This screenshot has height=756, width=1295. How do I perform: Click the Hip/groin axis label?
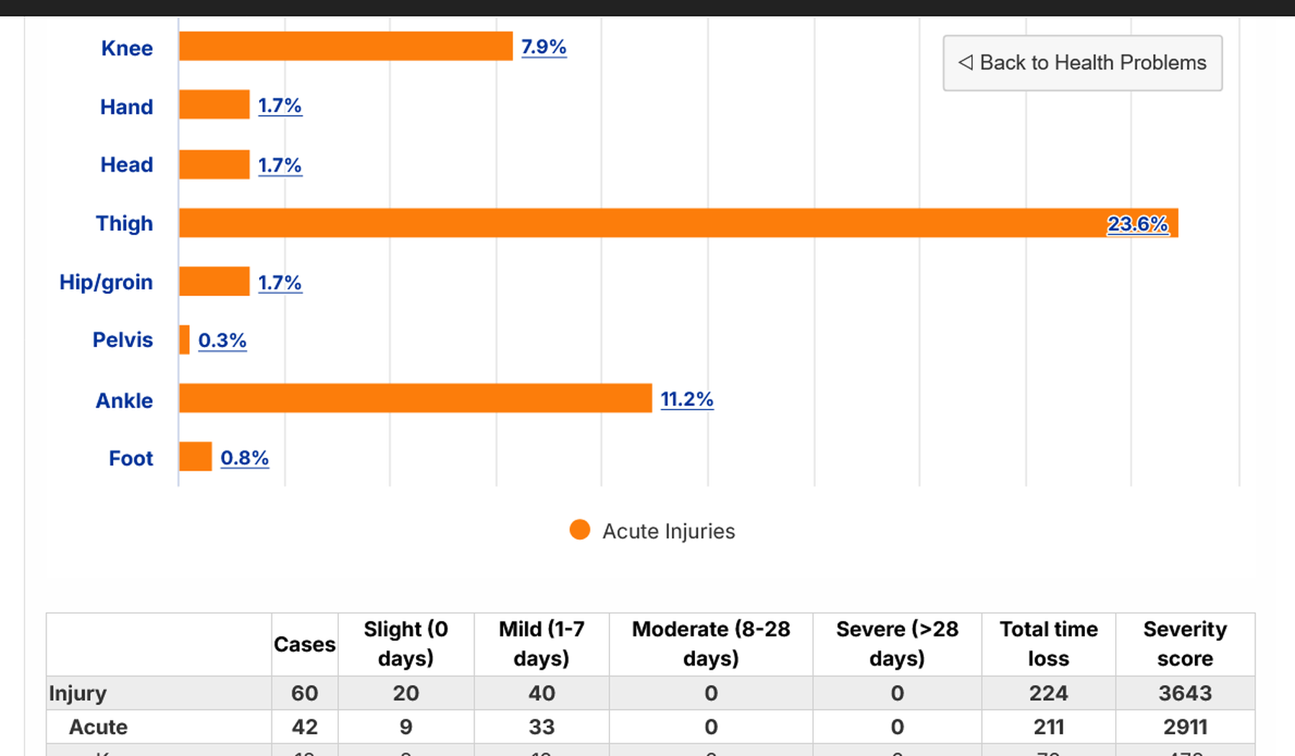(x=106, y=282)
